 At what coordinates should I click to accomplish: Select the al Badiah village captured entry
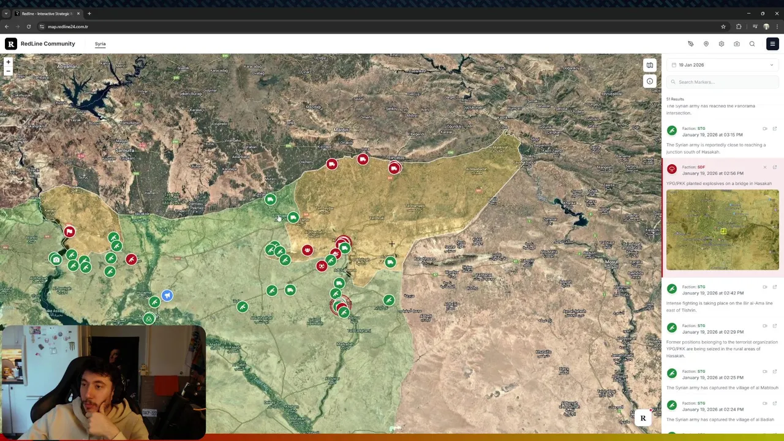click(x=723, y=411)
